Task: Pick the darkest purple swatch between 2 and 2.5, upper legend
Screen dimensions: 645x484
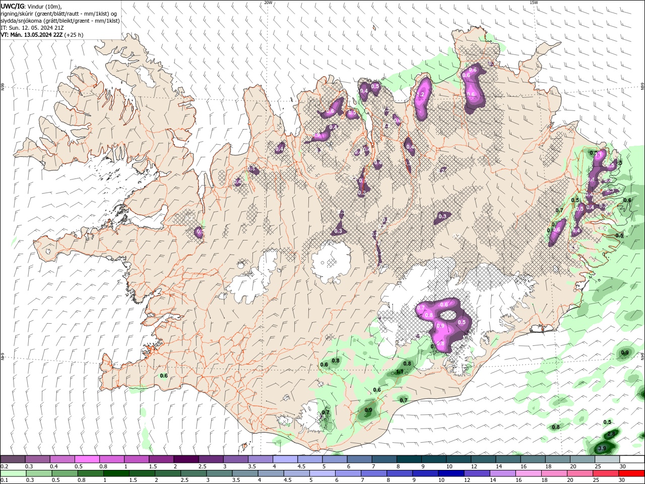Action: (185, 459)
